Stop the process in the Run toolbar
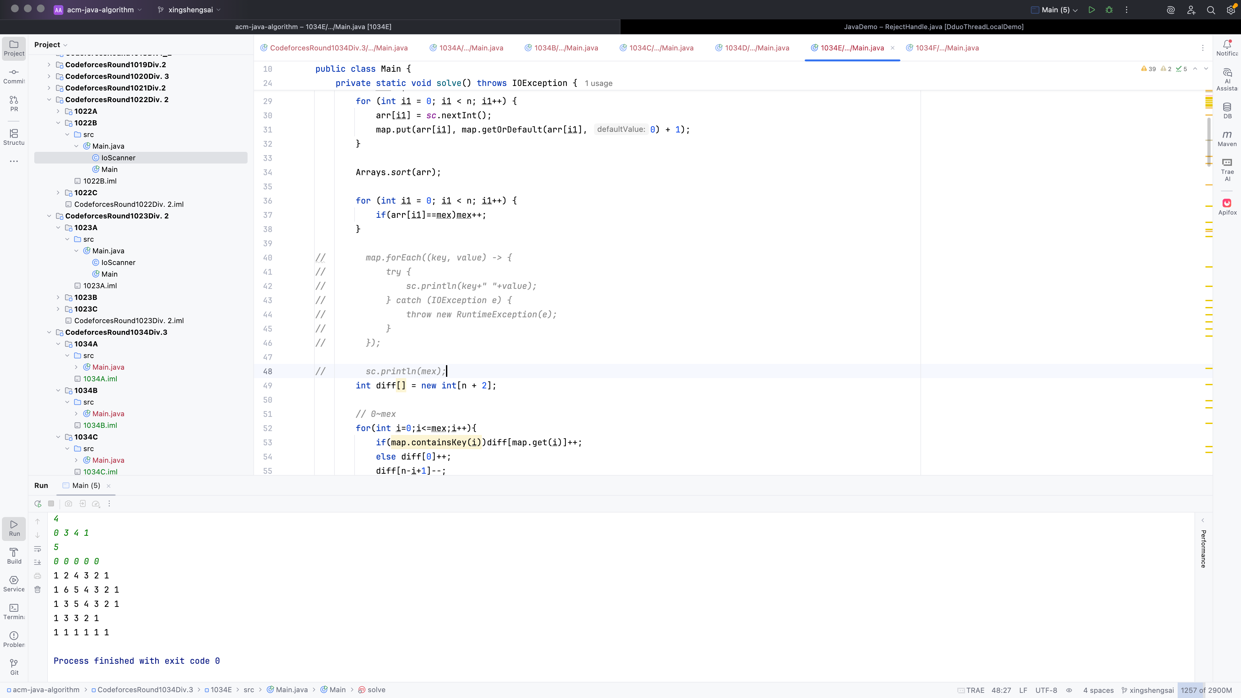This screenshot has height=698, width=1241. click(51, 504)
